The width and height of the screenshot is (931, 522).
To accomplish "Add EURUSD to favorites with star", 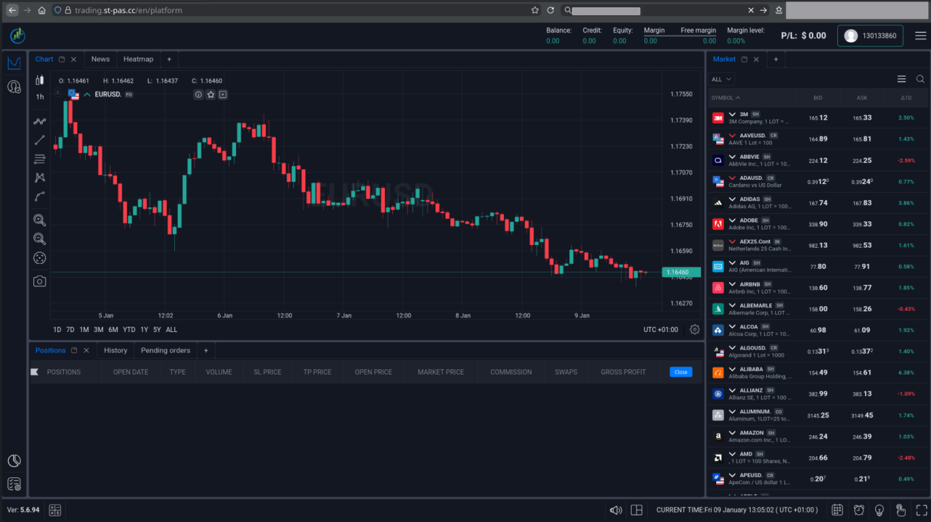I will (211, 95).
